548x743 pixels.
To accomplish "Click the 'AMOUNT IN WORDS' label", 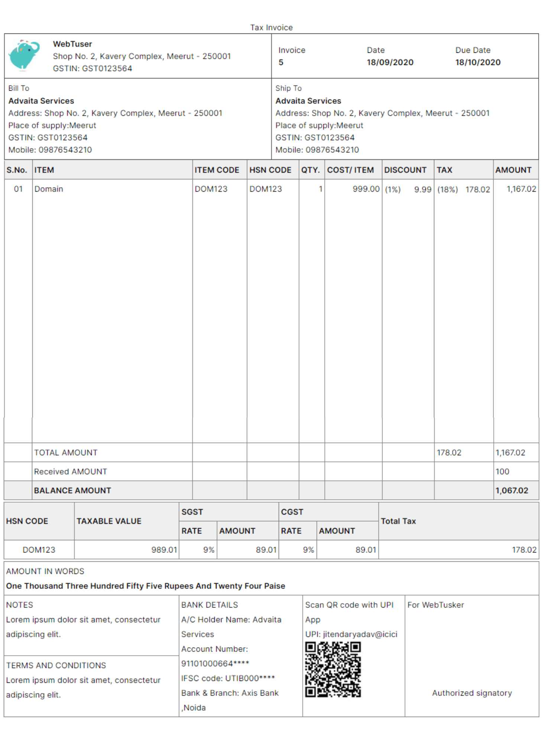I will pos(45,571).
